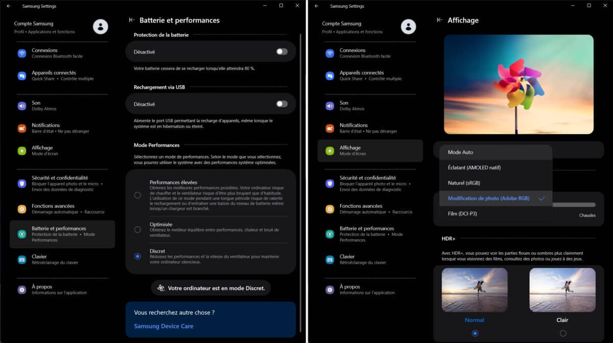Select Sécurité et confidentialité shield, Batterie window
This screenshot has width=613, height=343.
[22, 183]
